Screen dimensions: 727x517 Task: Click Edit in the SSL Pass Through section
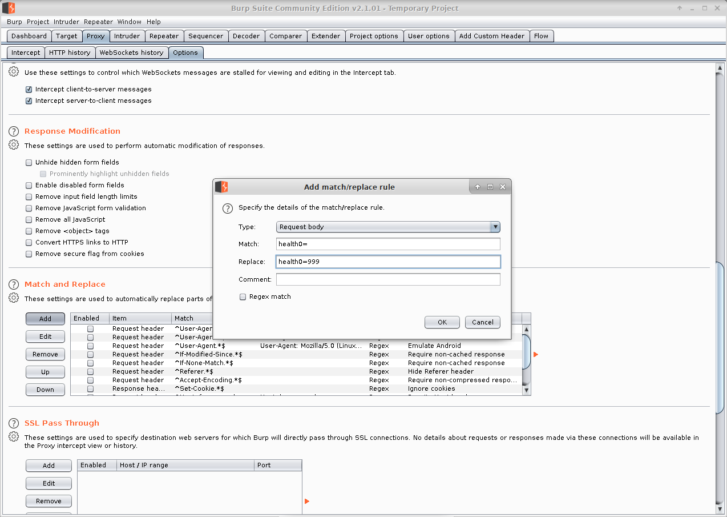click(49, 483)
